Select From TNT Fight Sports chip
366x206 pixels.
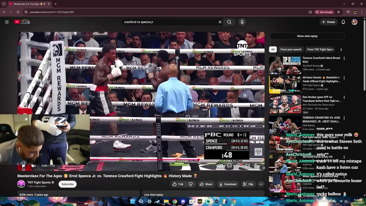321,49
